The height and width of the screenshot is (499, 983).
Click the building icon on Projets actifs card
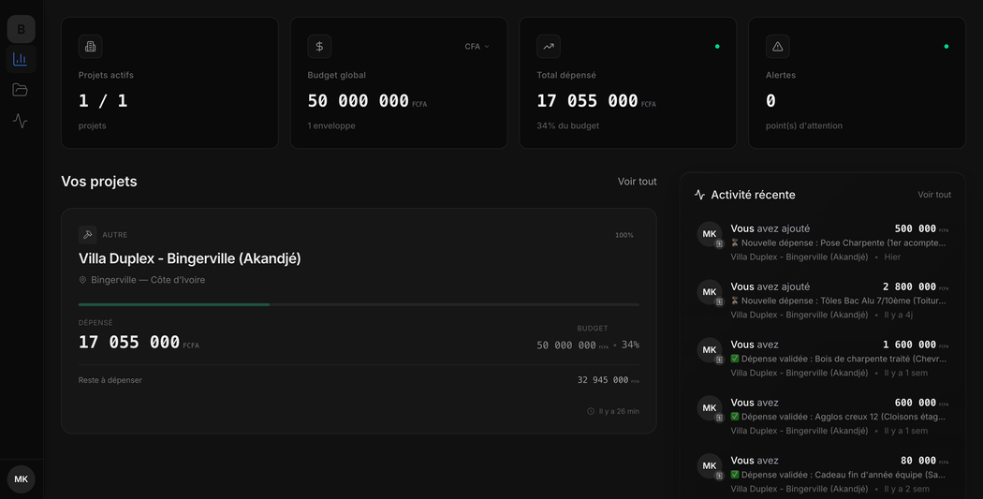click(x=90, y=47)
